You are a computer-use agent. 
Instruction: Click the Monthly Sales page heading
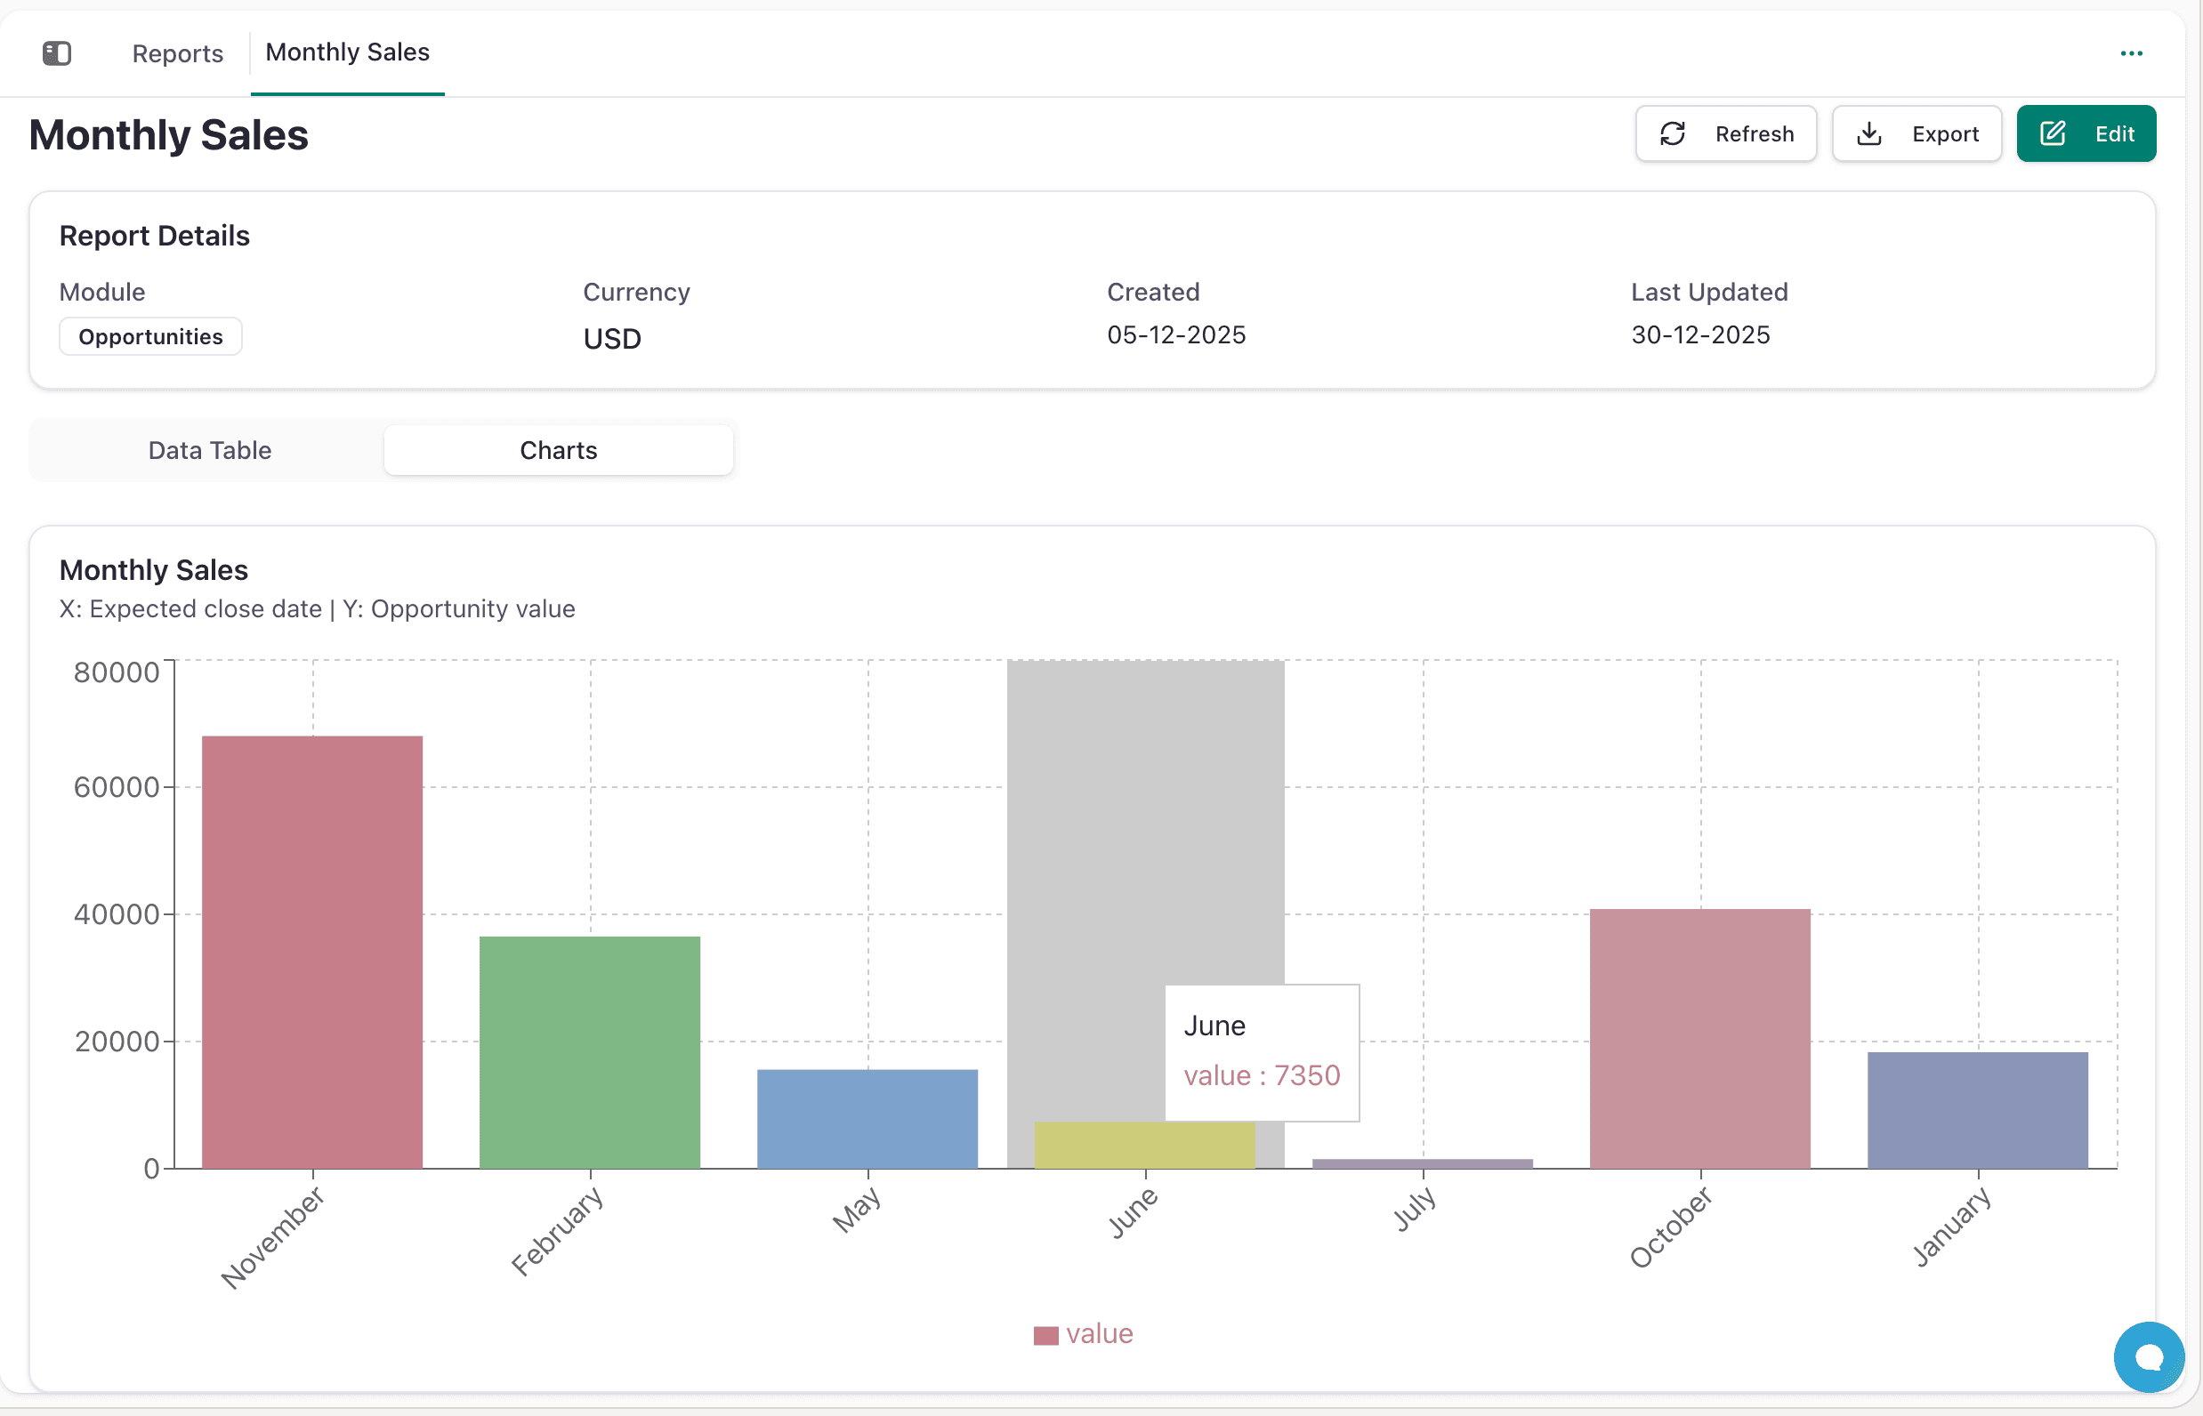168,135
